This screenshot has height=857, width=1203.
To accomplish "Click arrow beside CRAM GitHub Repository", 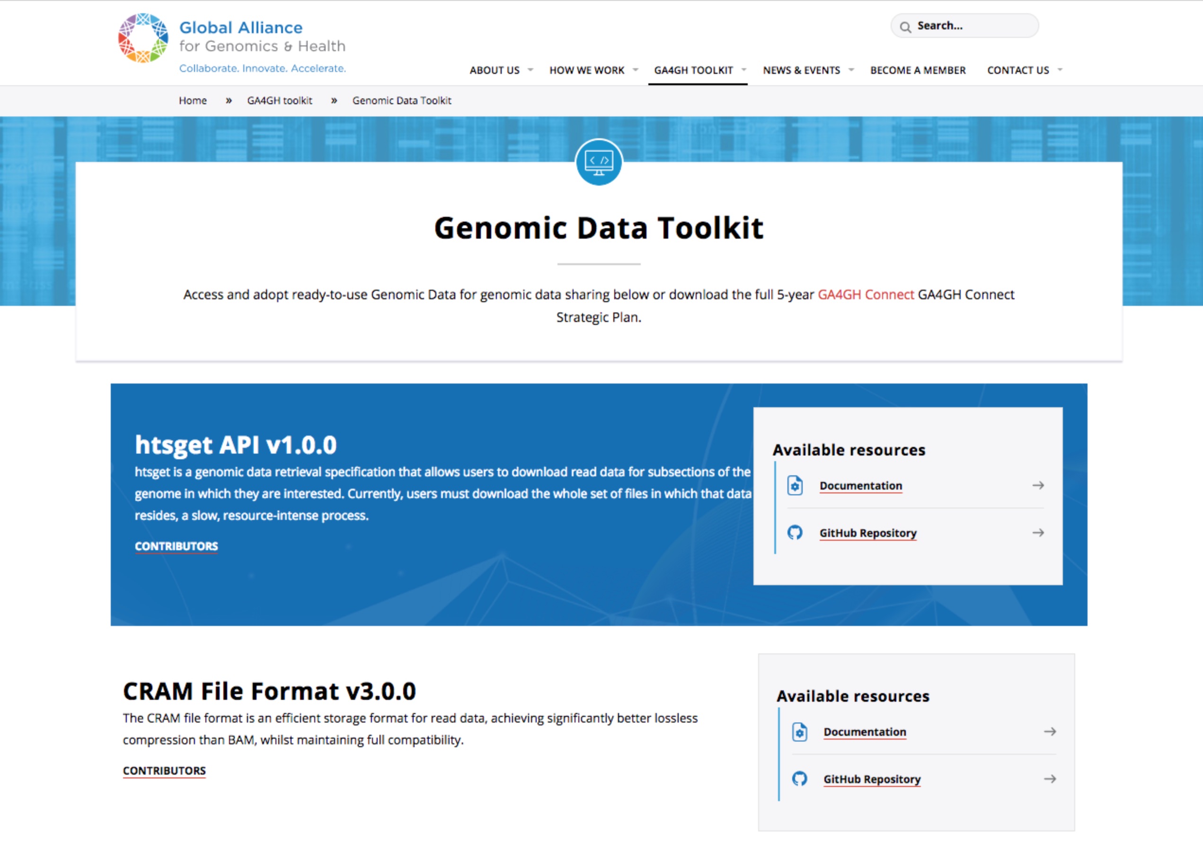I will [x=1050, y=779].
